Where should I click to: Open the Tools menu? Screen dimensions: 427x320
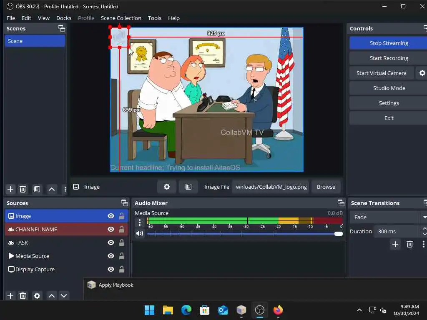[x=154, y=18]
